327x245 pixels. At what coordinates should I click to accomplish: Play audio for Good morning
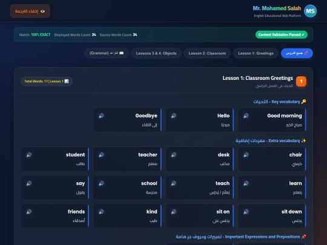point(246,116)
